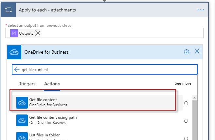Click the See more link
Screen dimensions: 215x140
pyautogui.click(x=183, y=83)
